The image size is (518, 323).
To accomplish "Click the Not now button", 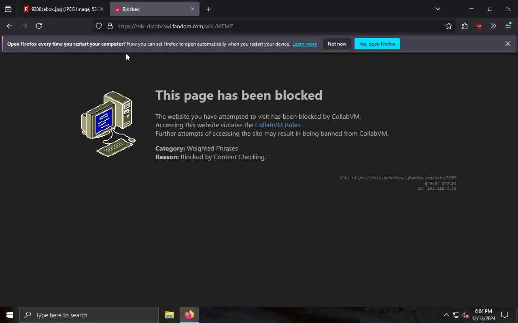I will click(337, 44).
